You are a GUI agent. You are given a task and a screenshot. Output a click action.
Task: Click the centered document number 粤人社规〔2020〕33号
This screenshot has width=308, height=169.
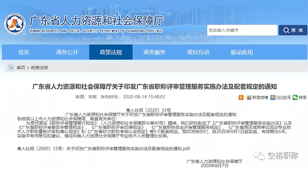[x=149, y=110]
